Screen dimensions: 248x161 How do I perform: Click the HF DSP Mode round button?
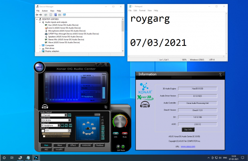click(x=118, y=147)
